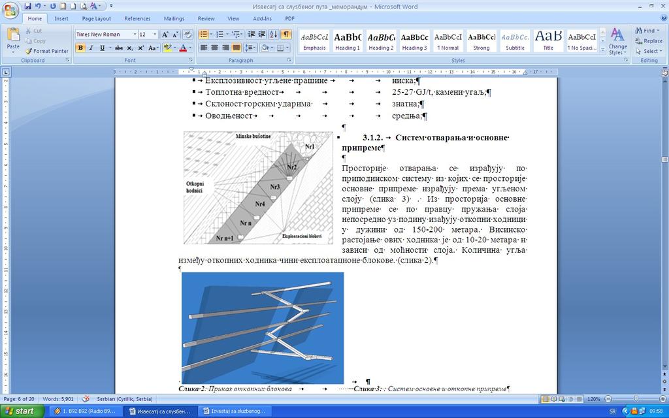Align text to the left
Viewport: 669px width, 418px height.
[204, 48]
